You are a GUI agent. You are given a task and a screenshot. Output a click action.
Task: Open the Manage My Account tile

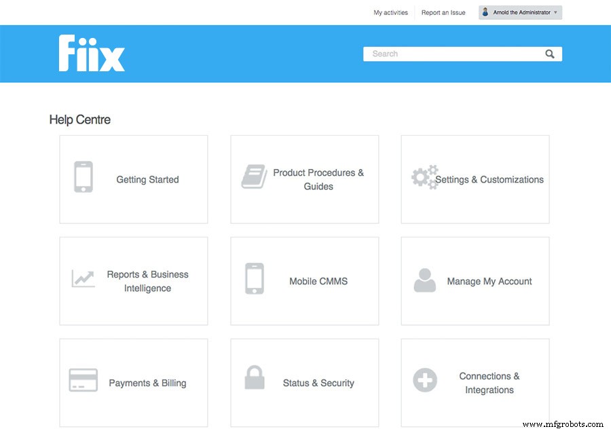(x=474, y=280)
